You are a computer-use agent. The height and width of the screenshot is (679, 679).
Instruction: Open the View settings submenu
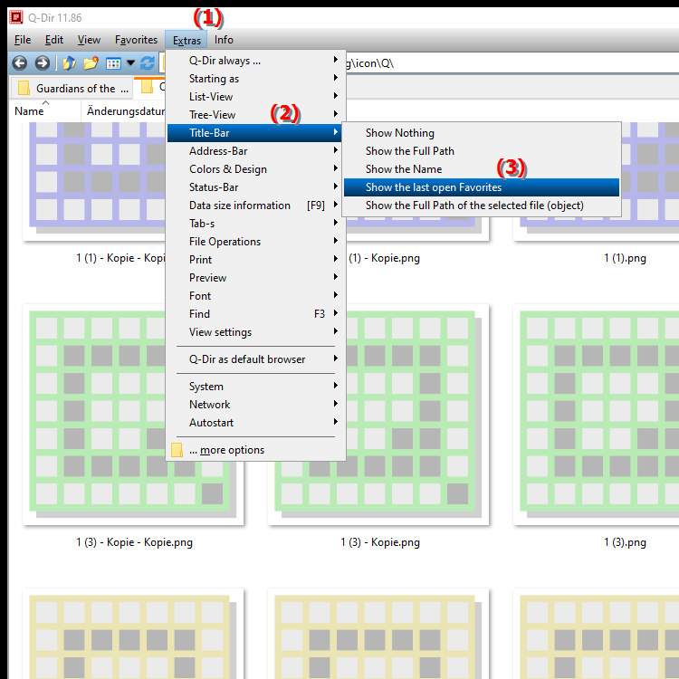(256, 332)
